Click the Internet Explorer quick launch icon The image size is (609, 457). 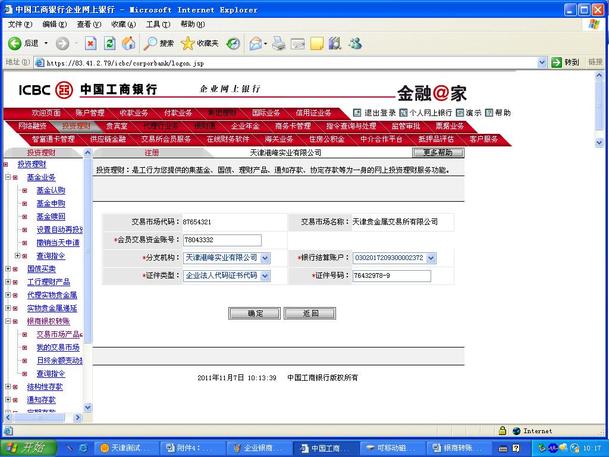[x=83, y=448]
